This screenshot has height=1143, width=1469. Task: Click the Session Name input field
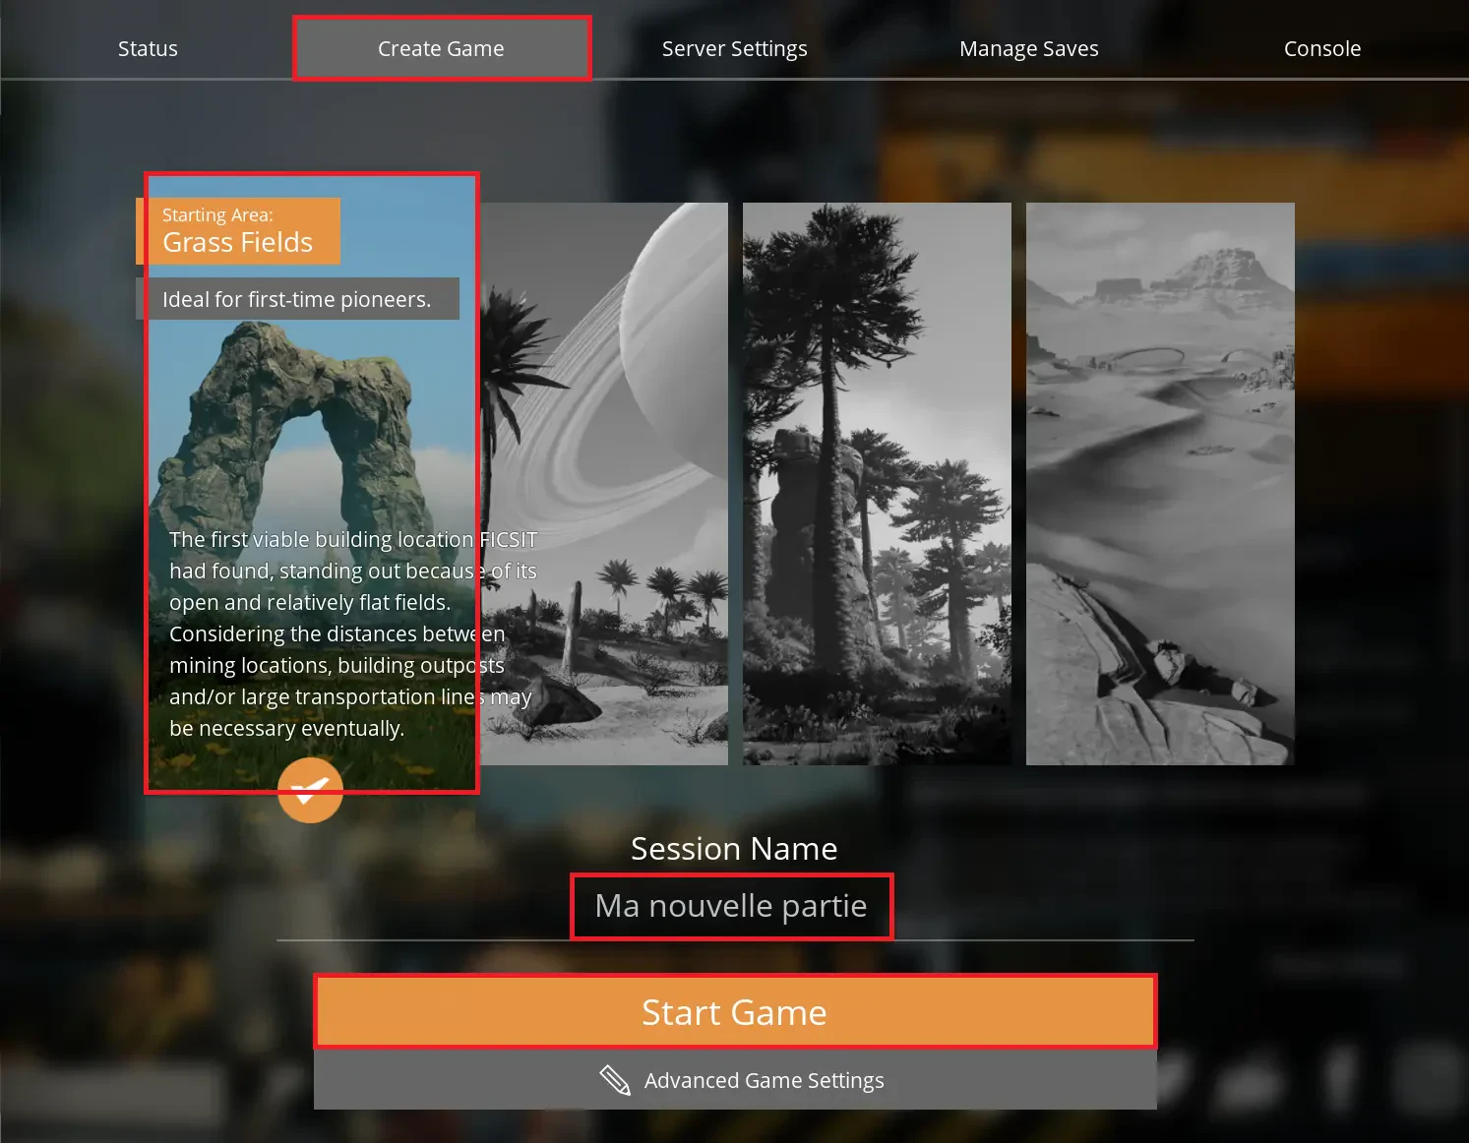[732, 906]
